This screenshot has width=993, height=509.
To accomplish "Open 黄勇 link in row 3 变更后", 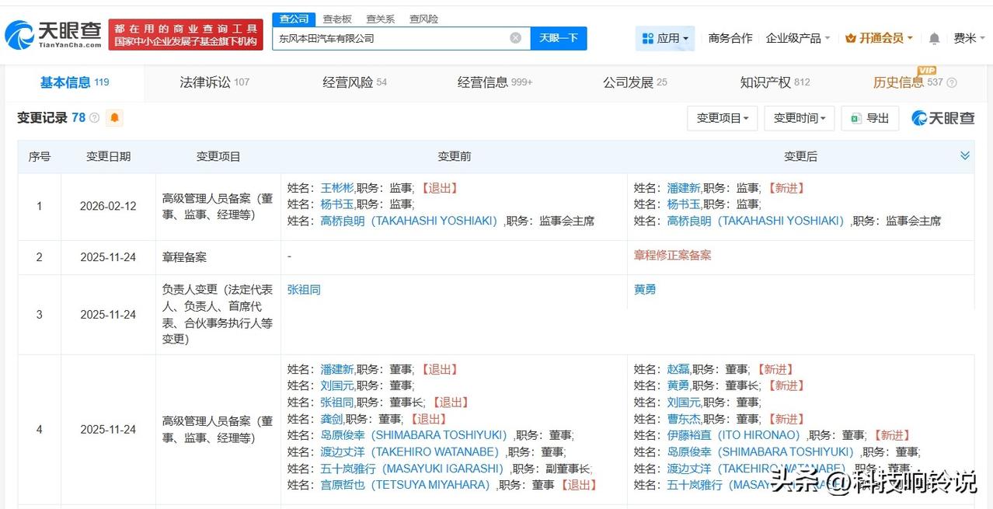I will tap(645, 289).
